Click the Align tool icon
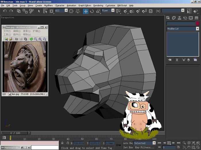This screenshot has width=201, height=150. pyautogui.click(x=196, y=11)
